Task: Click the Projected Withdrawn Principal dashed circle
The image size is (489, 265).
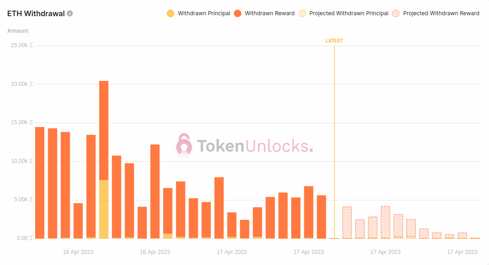Action: (x=302, y=13)
